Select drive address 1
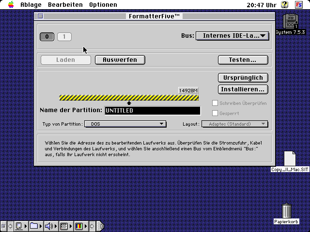The image size is (310, 232). [x=64, y=36]
